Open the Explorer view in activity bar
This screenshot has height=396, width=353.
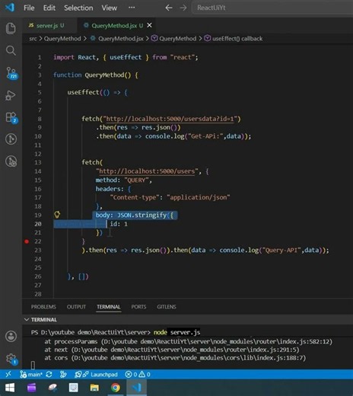pos(11,28)
